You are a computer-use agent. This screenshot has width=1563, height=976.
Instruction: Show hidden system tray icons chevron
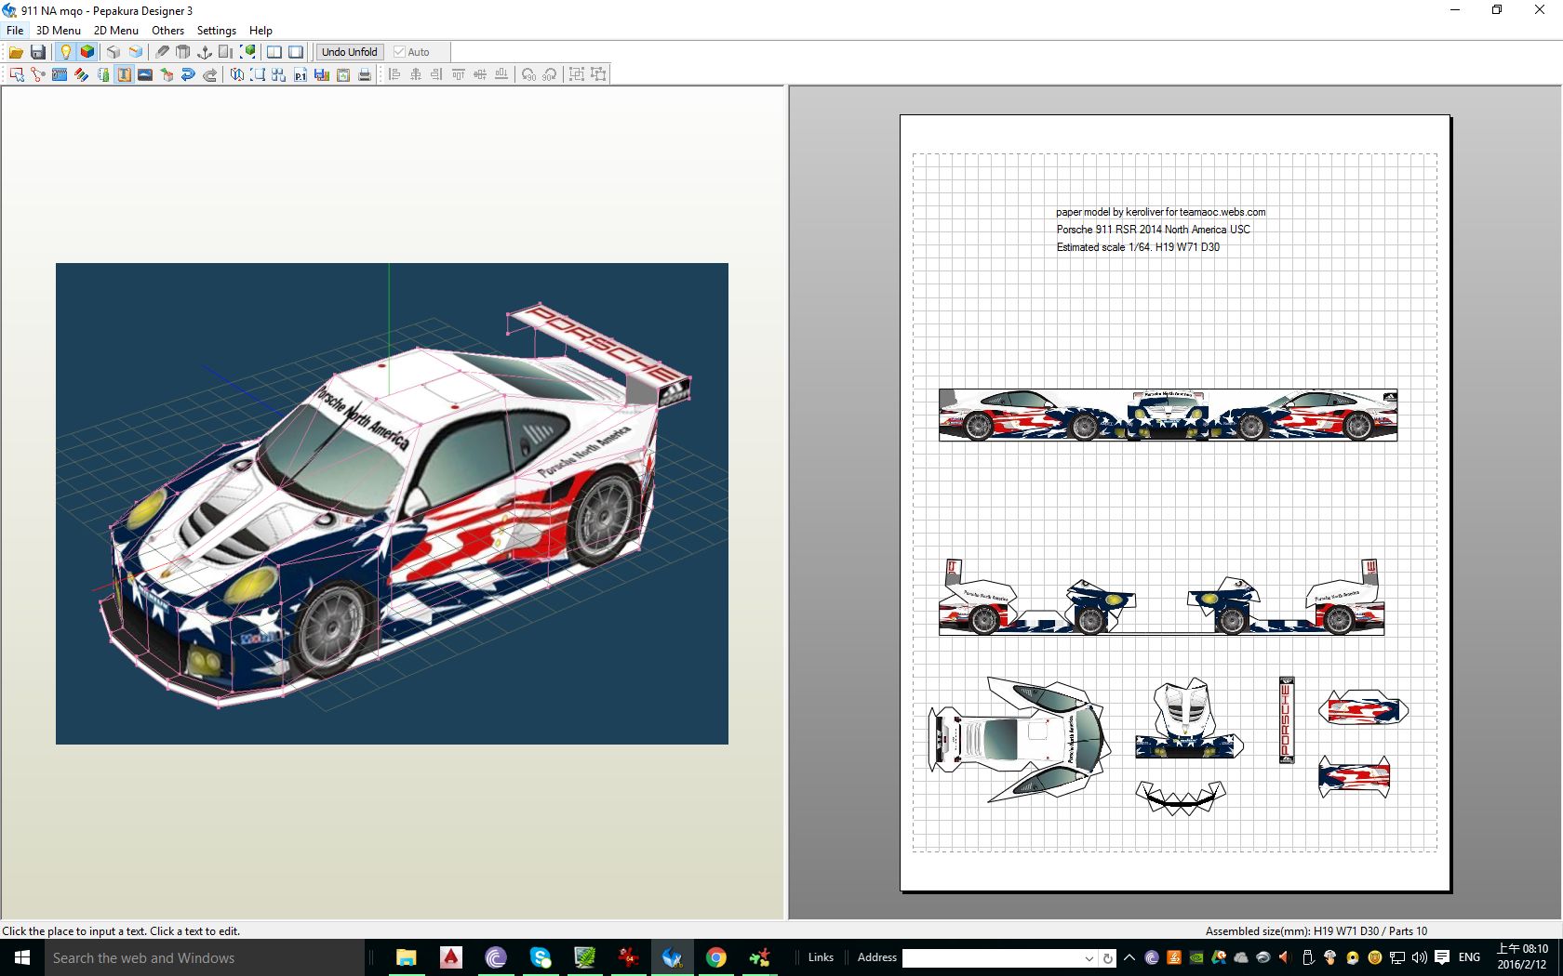1129,957
